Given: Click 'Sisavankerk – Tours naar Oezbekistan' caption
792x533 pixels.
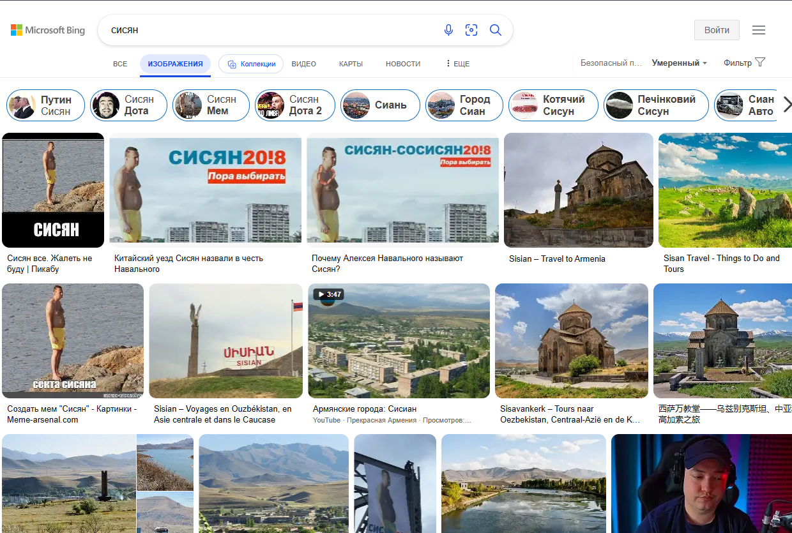Looking at the screenshot, I should (x=570, y=414).
